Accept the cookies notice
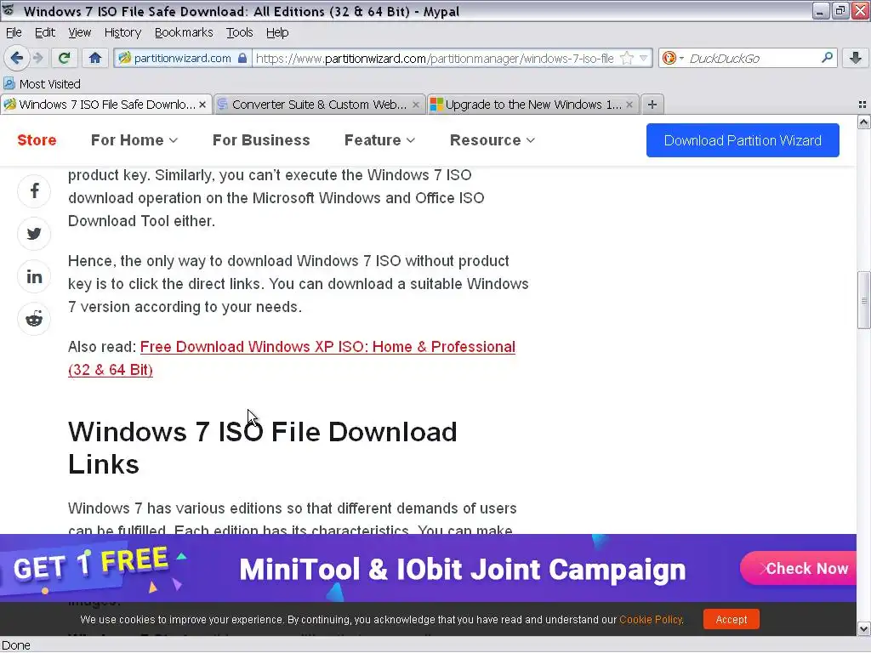Image resolution: width=871 pixels, height=653 pixels. [x=731, y=619]
